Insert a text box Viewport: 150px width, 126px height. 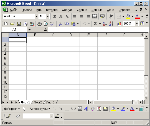pyautogui.click(x=80, y=109)
